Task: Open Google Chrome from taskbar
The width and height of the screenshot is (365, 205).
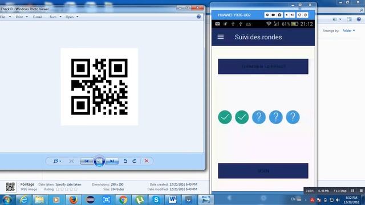Action: click(123, 200)
